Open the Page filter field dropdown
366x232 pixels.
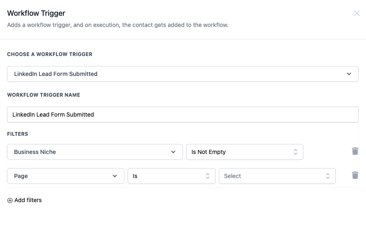(65, 176)
